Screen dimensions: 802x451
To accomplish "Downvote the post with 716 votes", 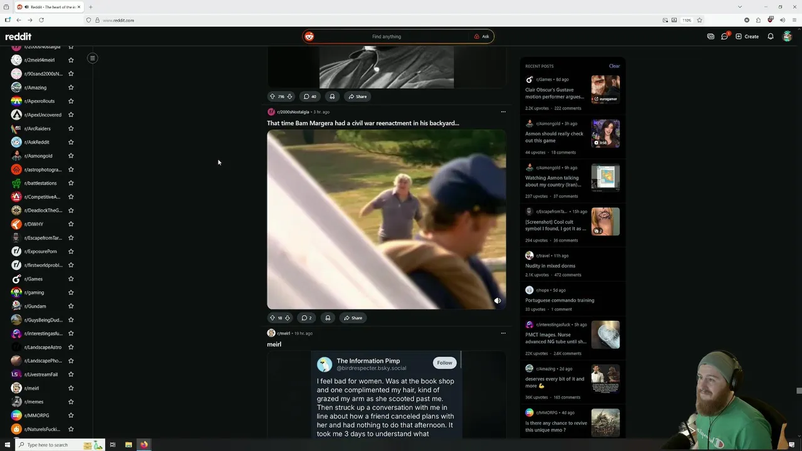I will tap(289, 96).
